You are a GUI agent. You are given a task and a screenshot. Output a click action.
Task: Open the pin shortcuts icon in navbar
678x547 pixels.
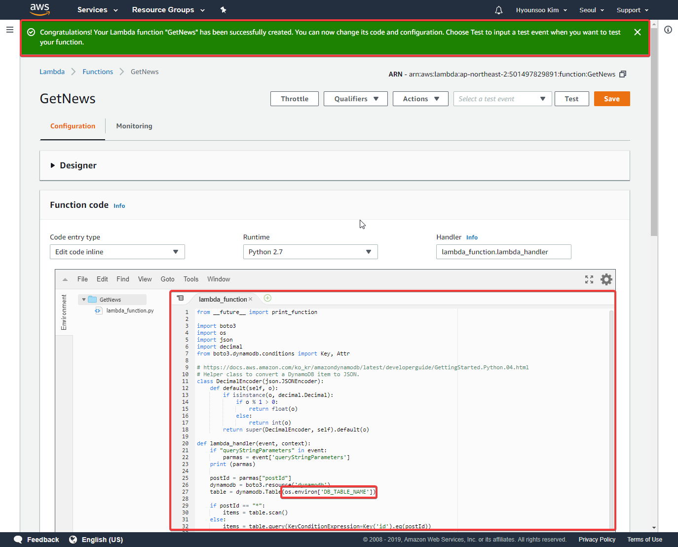coord(223,10)
